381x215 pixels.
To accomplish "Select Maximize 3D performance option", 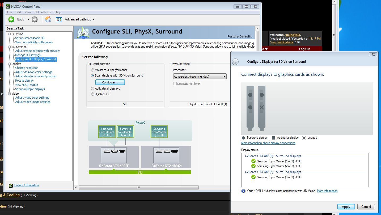I will pyautogui.click(x=93, y=70).
